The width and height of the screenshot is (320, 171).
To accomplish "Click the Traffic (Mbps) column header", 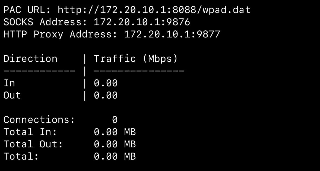I will 136,59.
